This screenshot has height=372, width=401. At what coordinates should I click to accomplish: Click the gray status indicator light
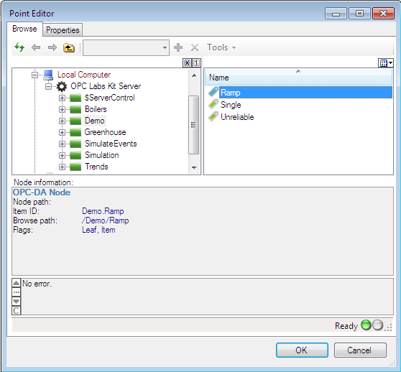click(x=377, y=325)
